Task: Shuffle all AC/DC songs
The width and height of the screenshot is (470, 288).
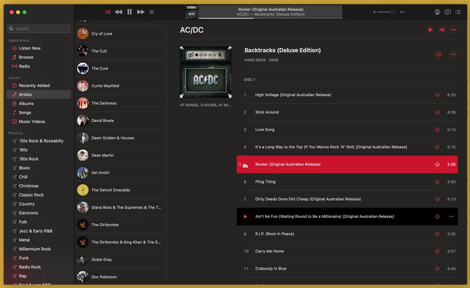Action: coord(442,30)
